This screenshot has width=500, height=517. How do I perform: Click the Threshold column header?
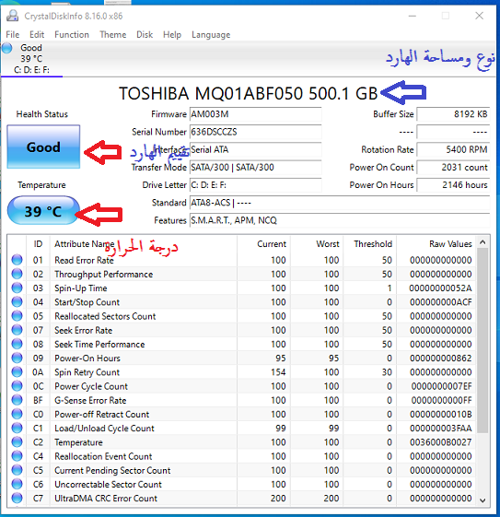370,244
